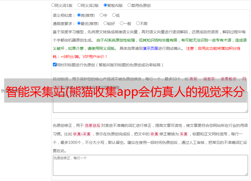This screenshot has height=181, width=251.
Task: Select the 同义词2版 radio option
Action: coord(79,5)
